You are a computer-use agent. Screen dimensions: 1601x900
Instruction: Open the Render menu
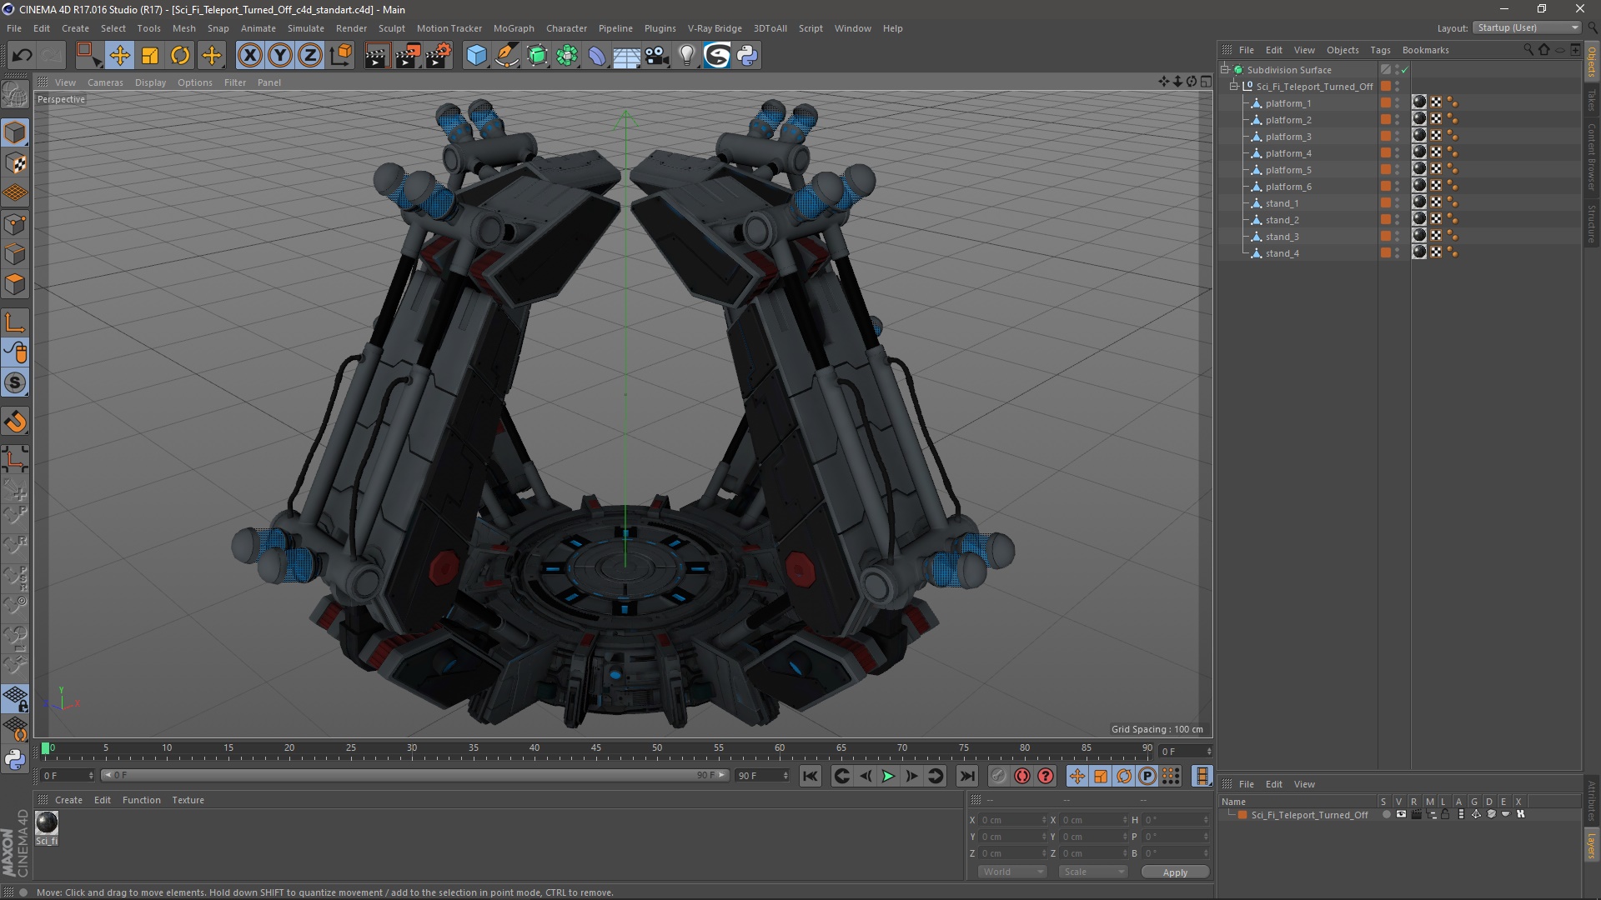point(351,28)
